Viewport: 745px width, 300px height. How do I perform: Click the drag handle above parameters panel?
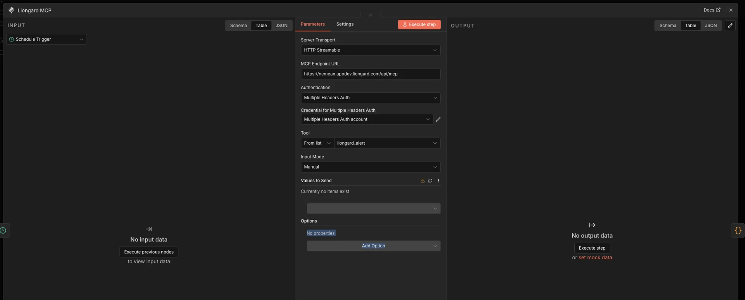pos(371,15)
